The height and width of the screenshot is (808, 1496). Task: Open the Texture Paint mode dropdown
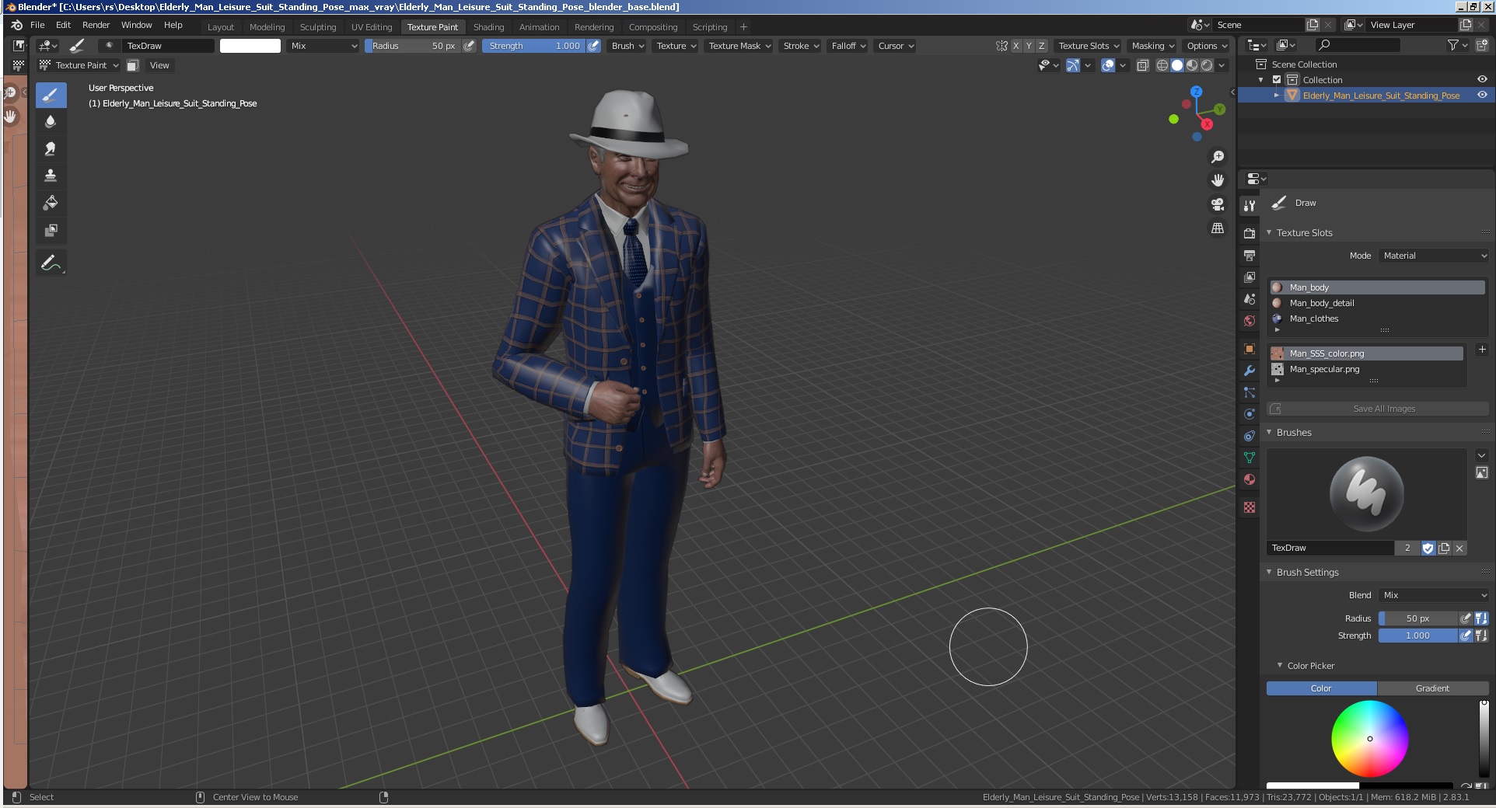[x=79, y=65]
